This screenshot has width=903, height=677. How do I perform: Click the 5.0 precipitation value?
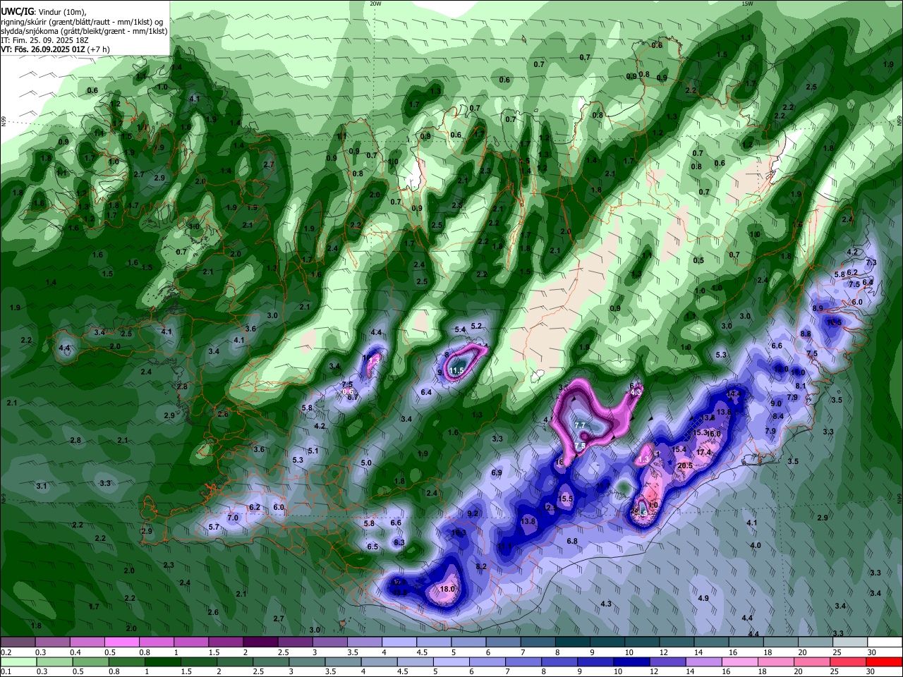[x=366, y=463]
